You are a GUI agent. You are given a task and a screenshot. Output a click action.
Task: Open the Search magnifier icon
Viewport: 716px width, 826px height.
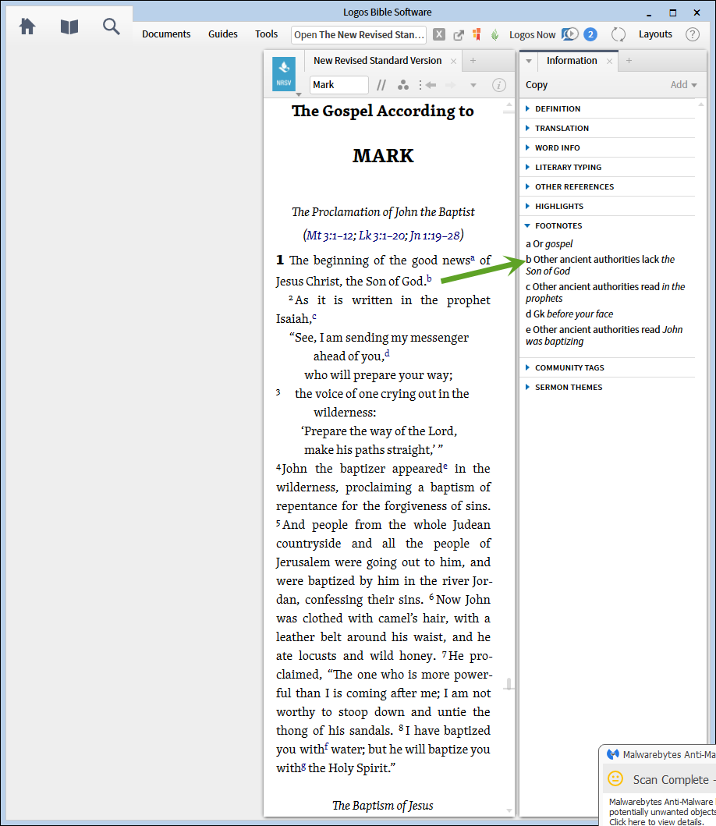tap(112, 27)
